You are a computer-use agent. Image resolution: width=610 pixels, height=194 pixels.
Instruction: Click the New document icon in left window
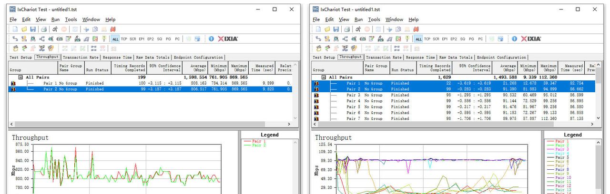(15, 29)
